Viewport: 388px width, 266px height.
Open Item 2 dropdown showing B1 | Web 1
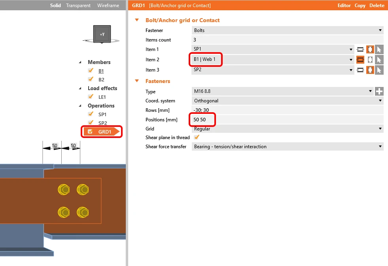(x=273, y=59)
